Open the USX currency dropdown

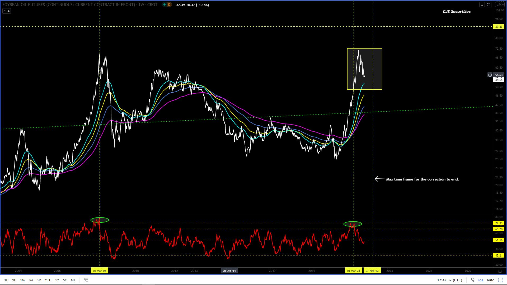[500, 5]
